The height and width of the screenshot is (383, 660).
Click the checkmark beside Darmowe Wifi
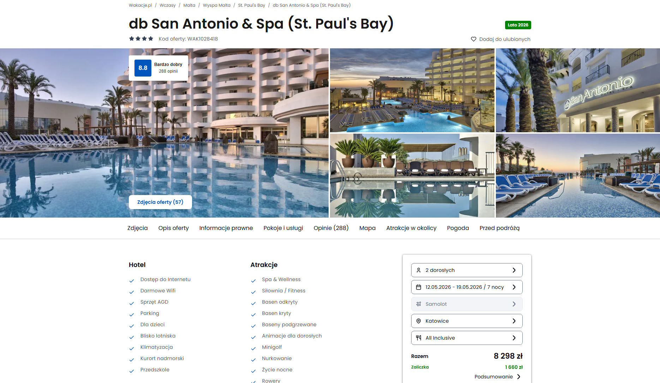point(132,292)
